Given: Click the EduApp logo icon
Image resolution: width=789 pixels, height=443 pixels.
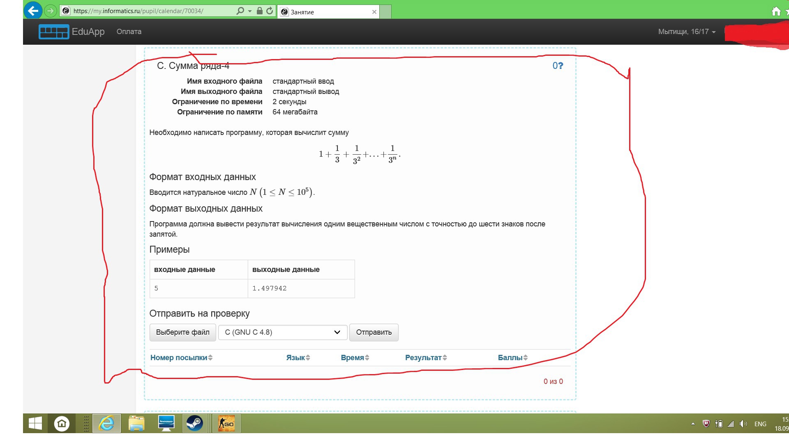Looking at the screenshot, I should point(54,32).
